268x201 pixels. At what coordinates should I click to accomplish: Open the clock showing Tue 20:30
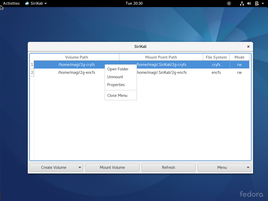(x=134, y=3)
